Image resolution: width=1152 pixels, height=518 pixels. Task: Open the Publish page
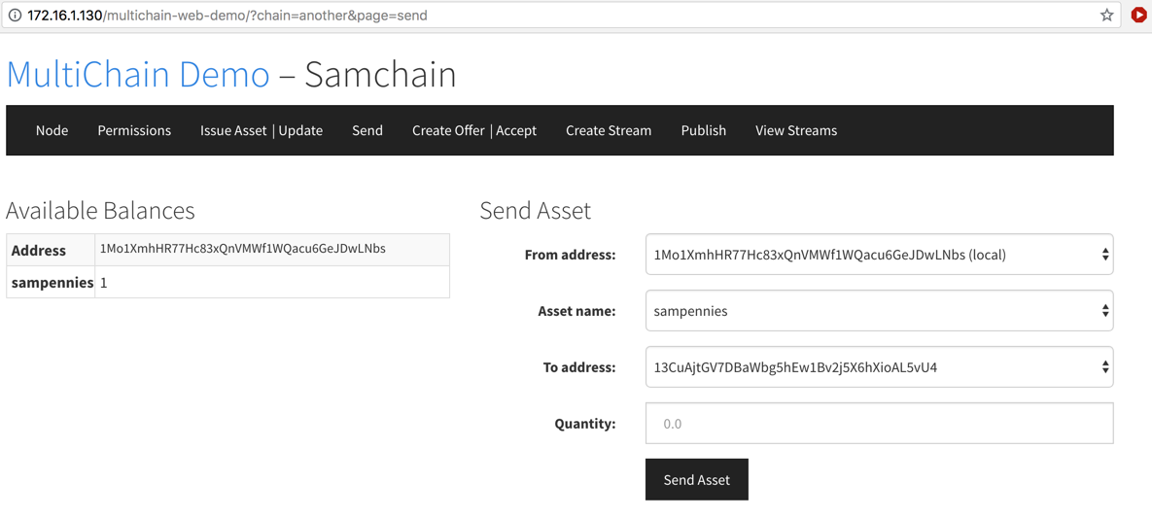[x=704, y=130]
